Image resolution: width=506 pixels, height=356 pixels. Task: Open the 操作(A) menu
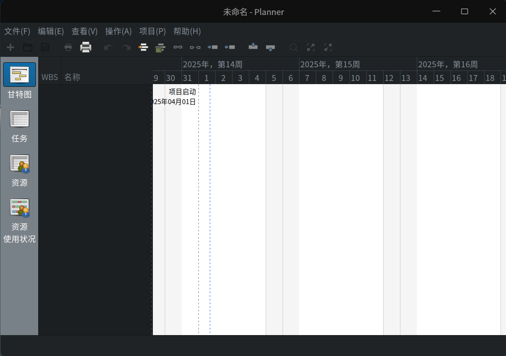click(118, 31)
